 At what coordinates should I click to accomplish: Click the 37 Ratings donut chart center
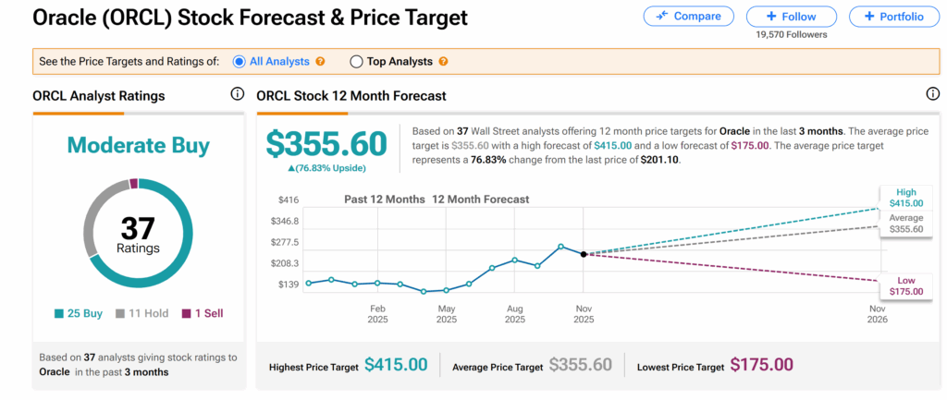point(138,234)
